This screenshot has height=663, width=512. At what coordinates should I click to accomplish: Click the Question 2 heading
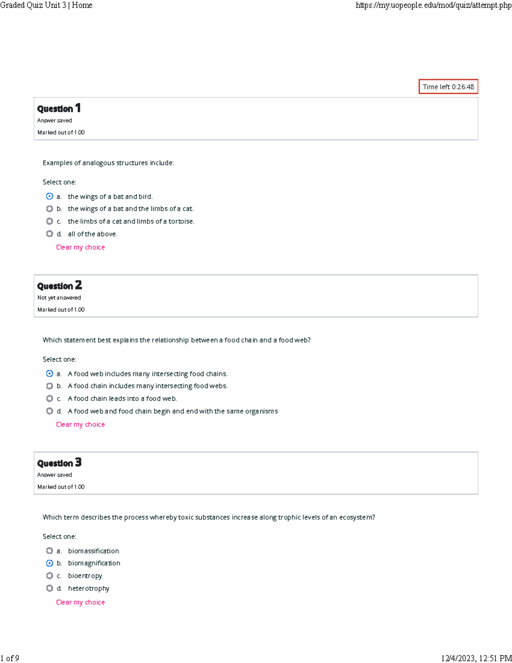(x=59, y=286)
